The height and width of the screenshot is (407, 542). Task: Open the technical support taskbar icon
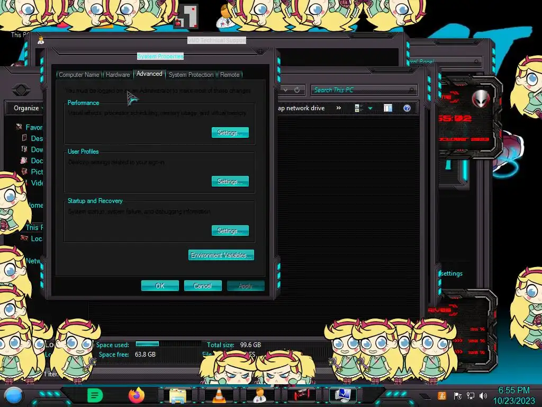coord(259,395)
